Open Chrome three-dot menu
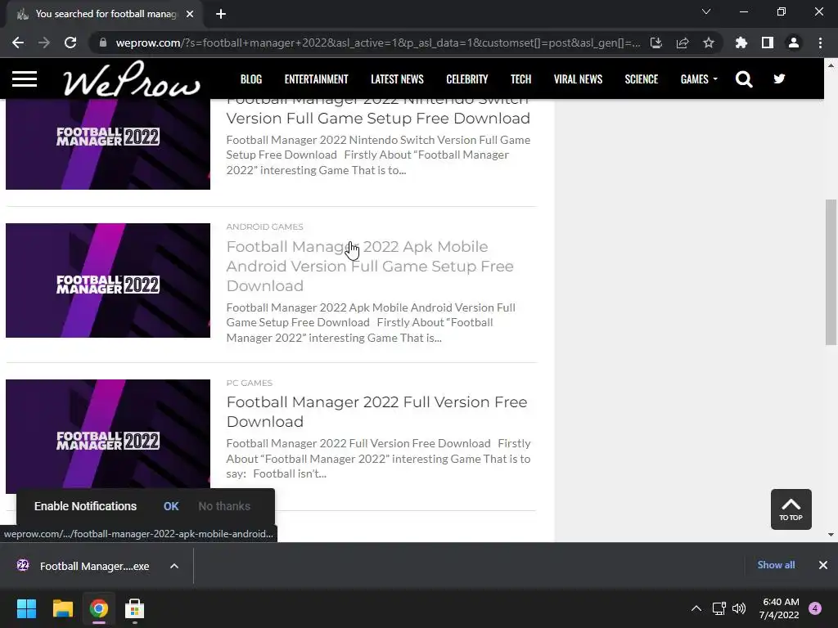The height and width of the screenshot is (628, 838). (x=820, y=43)
